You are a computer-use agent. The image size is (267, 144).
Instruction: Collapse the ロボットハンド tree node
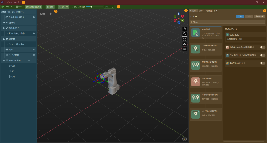tap(4, 28)
